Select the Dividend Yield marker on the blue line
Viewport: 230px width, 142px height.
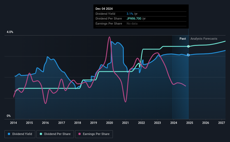point(188,55)
